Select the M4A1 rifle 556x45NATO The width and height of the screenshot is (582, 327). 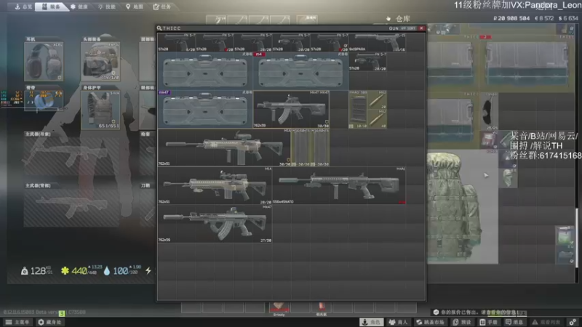[x=339, y=185]
